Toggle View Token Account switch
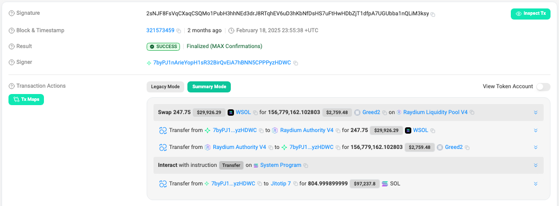 (543, 87)
